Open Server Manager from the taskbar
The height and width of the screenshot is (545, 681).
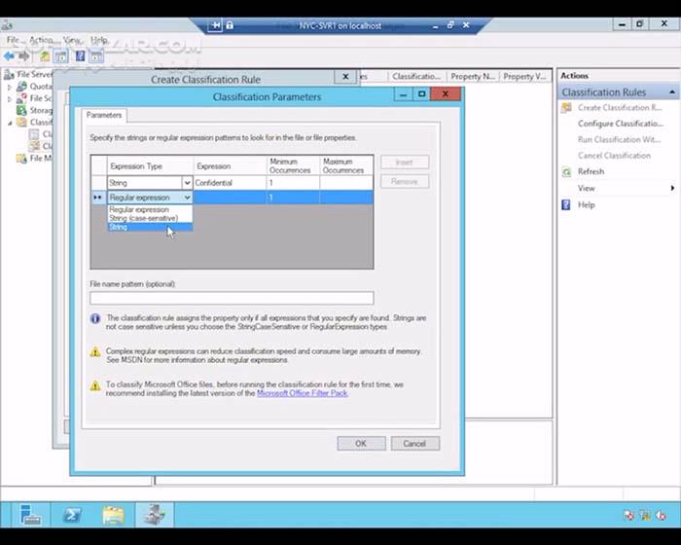[x=30, y=515]
